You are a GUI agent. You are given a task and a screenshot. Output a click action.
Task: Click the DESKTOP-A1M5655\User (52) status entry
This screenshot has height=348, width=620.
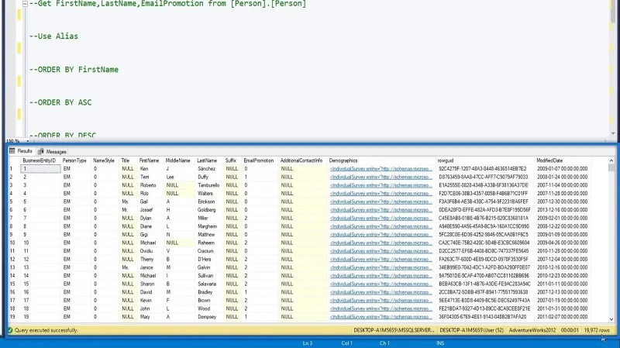coord(471,330)
